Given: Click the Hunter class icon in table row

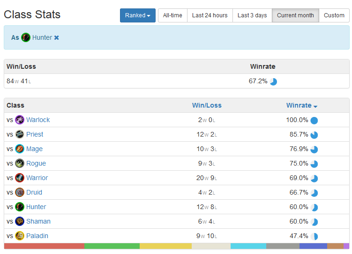Looking at the screenshot, I should (x=20, y=207).
